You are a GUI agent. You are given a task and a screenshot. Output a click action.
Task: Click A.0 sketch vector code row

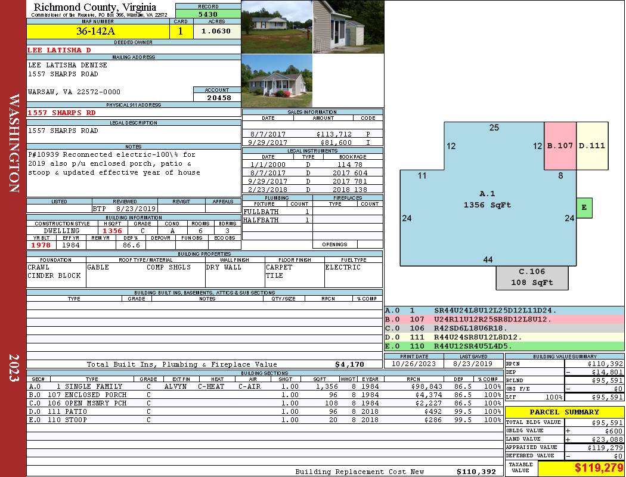[504, 311]
